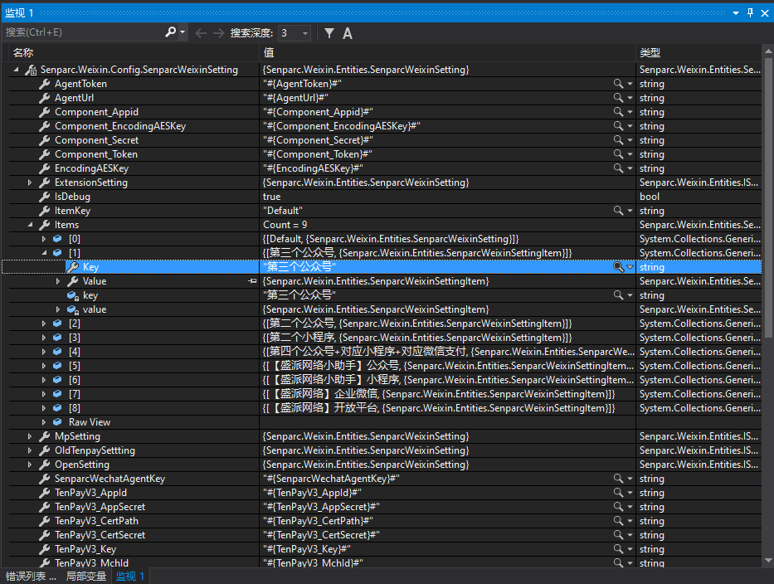Click the "A" search options icon

(x=347, y=31)
